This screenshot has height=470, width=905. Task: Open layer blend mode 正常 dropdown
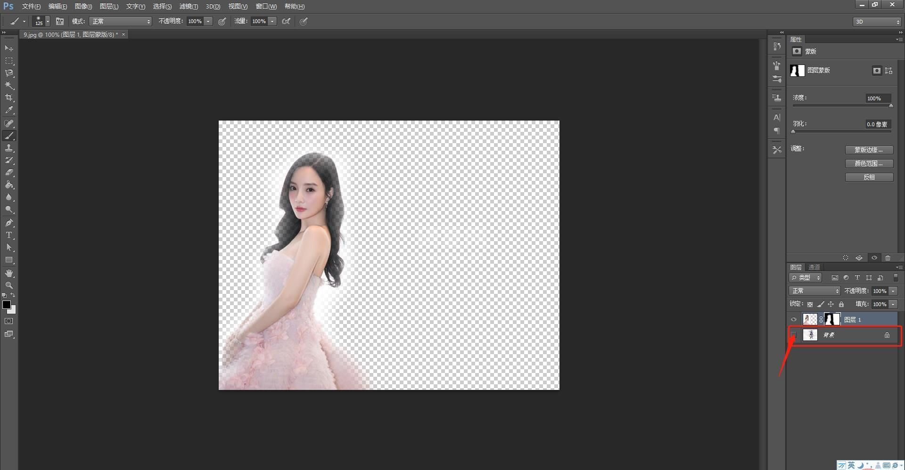[x=814, y=291]
